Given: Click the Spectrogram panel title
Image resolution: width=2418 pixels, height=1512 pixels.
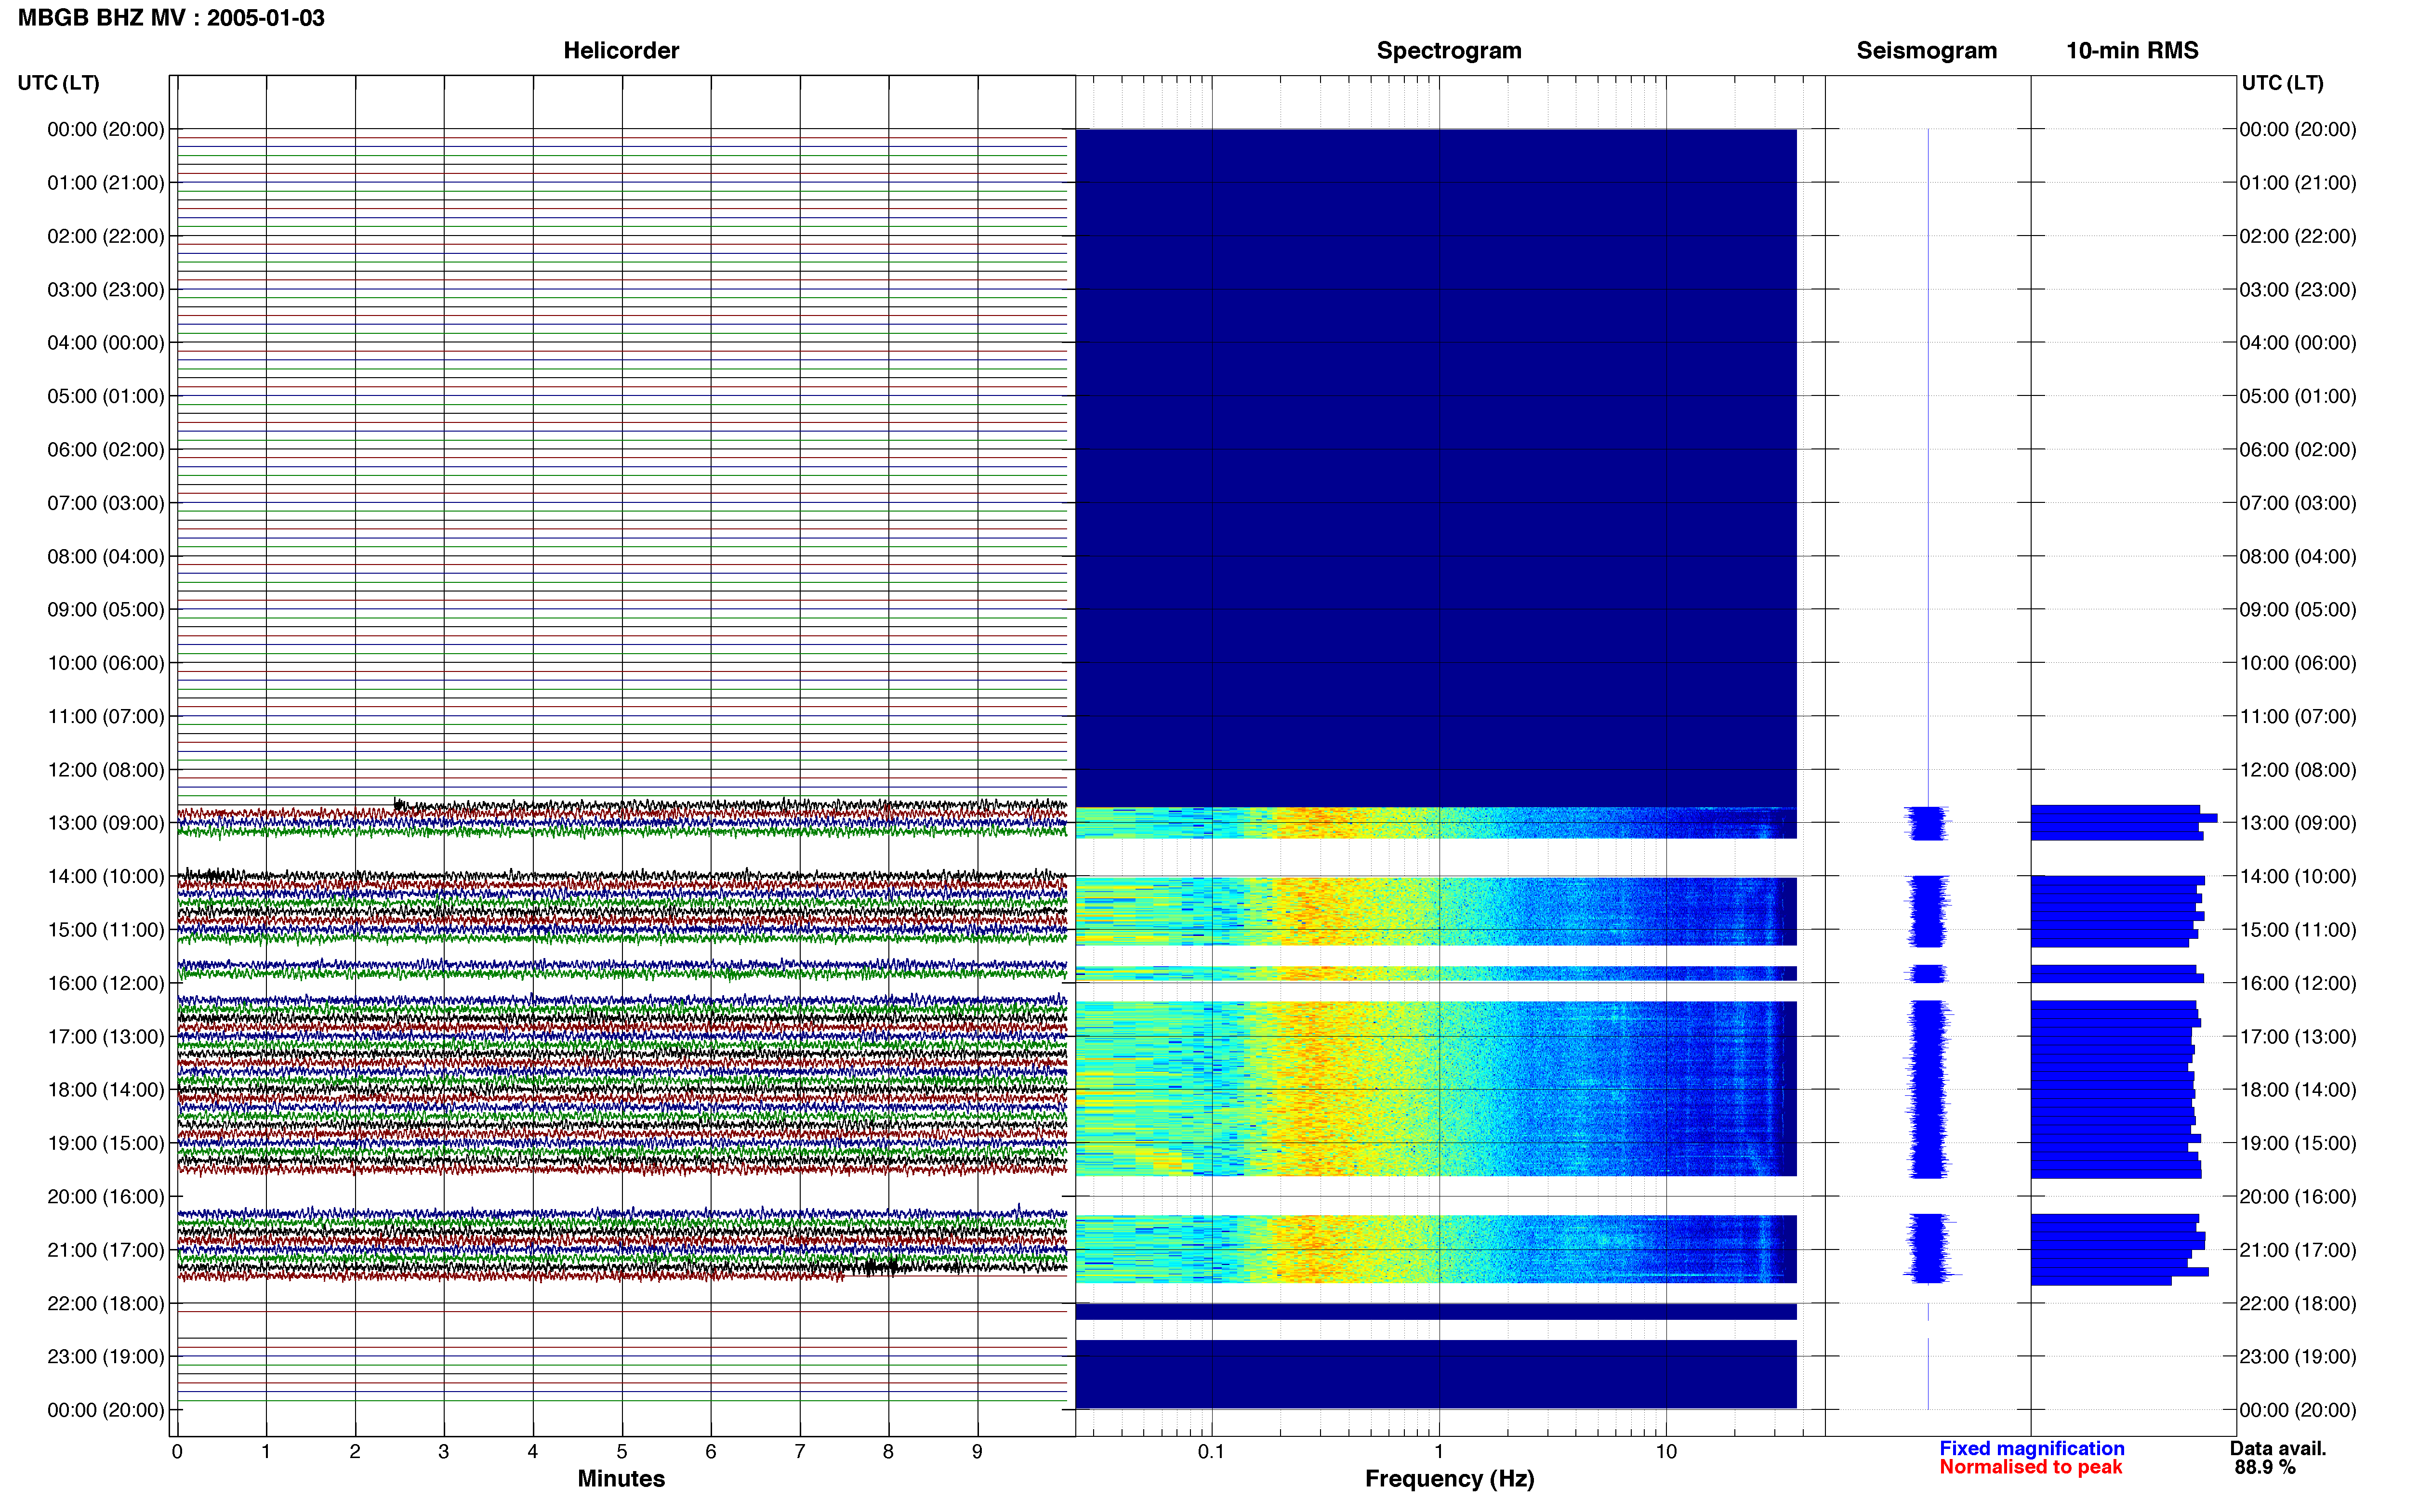Looking at the screenshot, I should (x=1449, y=51).
